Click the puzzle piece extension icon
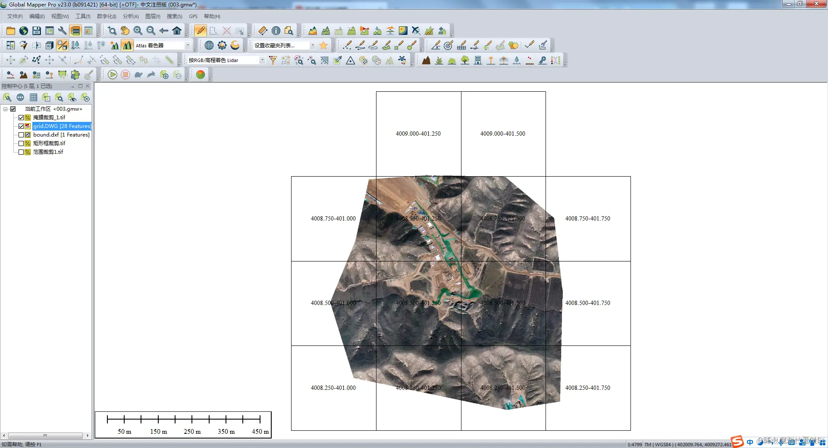Screen dimensions: 828x448 (x=75, y=75)
